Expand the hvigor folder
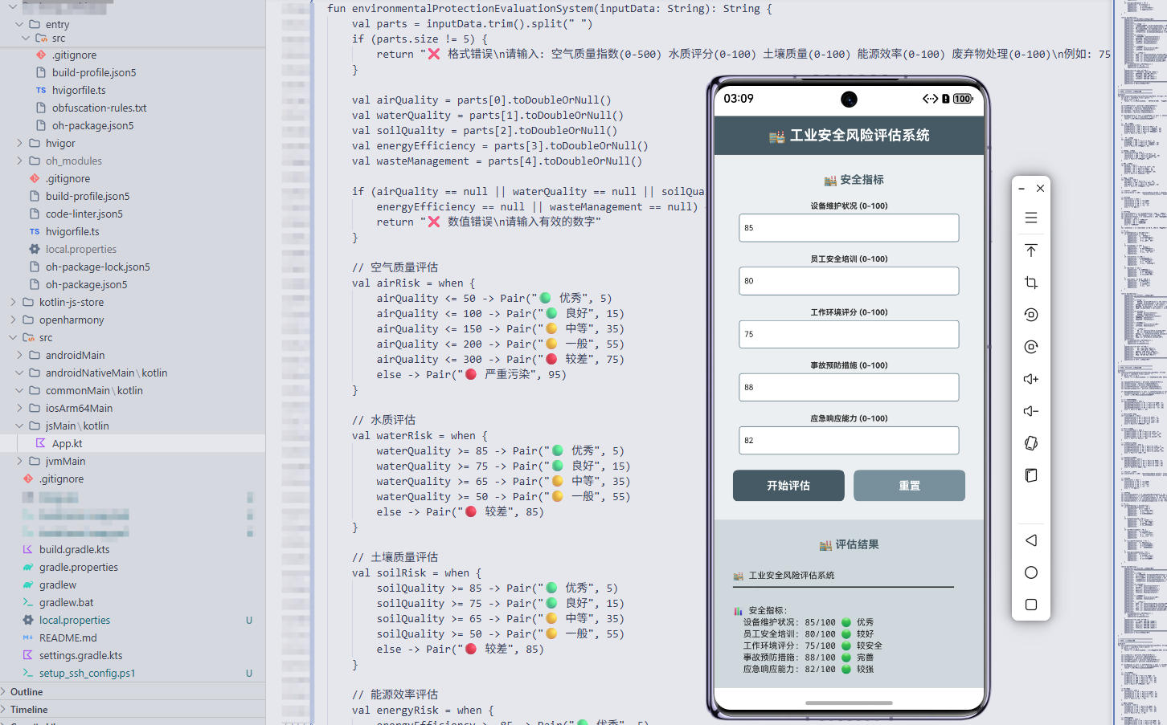 [x=19, y=143]
